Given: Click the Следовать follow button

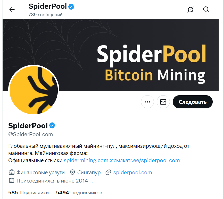Looking at the screenshot, I should pos(193,102).
